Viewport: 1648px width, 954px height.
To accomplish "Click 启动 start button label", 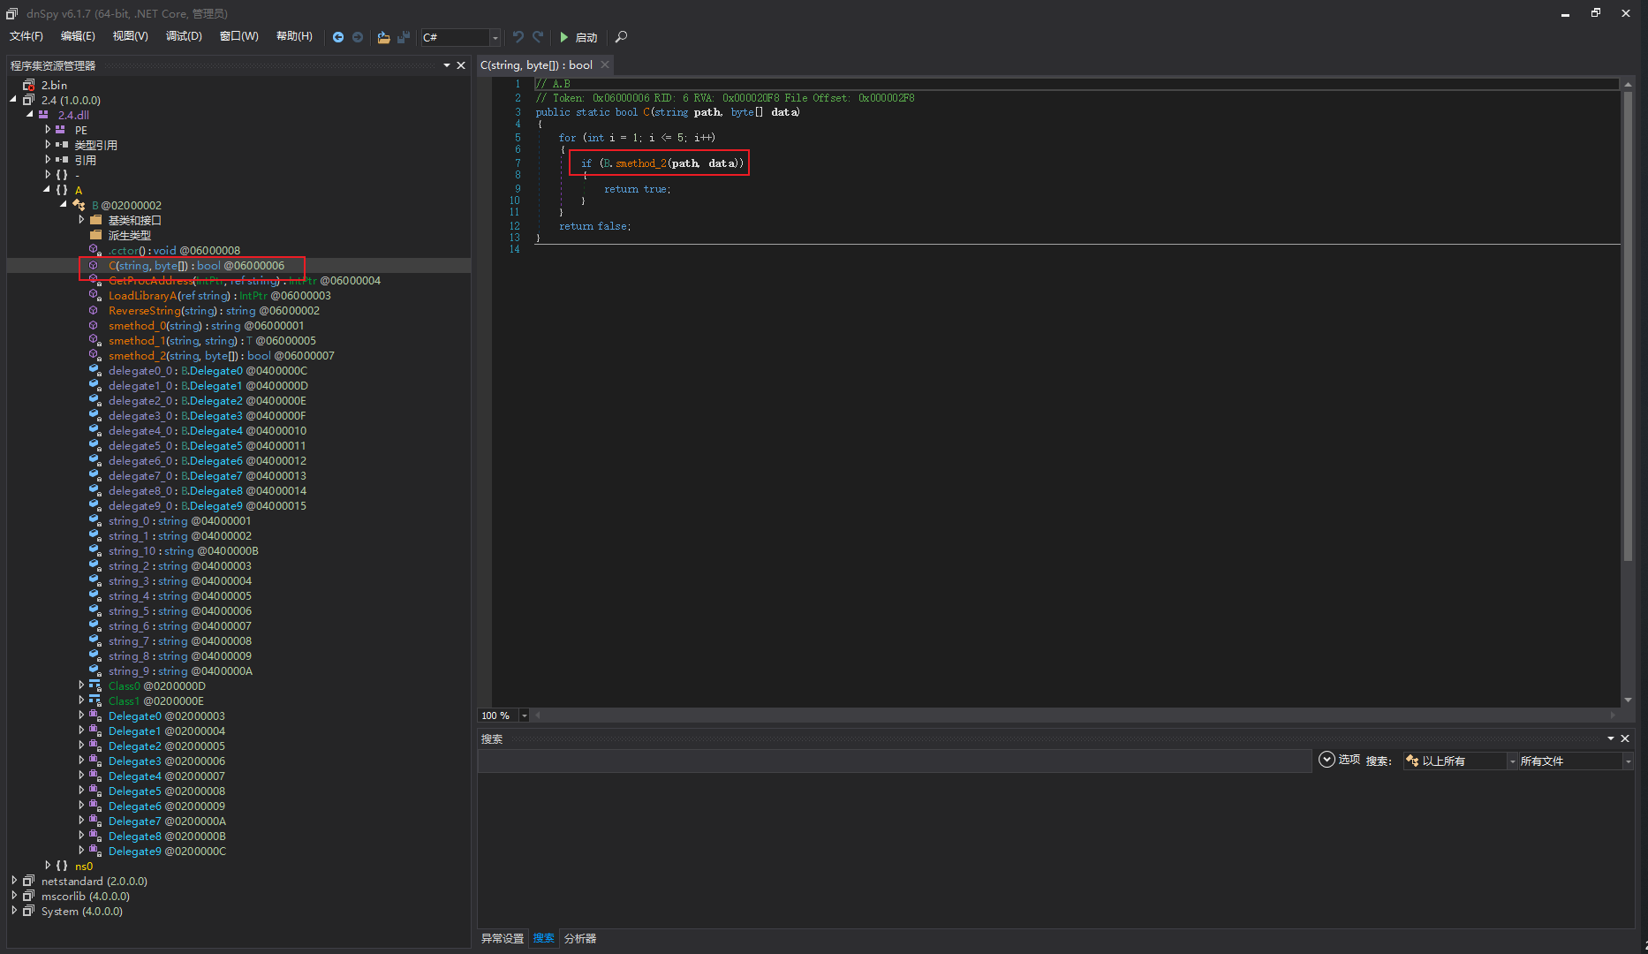I will [x=586, y=37].
